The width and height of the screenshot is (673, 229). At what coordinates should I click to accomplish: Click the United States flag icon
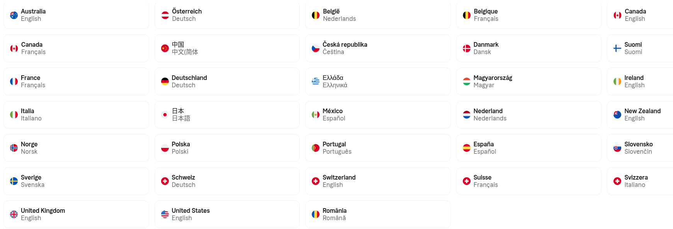coord(165,214)
